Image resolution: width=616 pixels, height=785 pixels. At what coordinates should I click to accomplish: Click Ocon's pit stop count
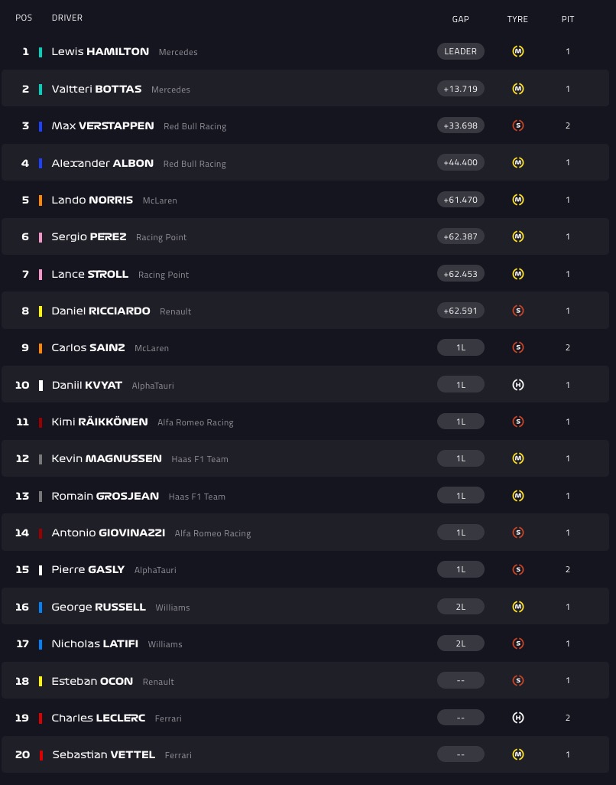tap(568, 680)
